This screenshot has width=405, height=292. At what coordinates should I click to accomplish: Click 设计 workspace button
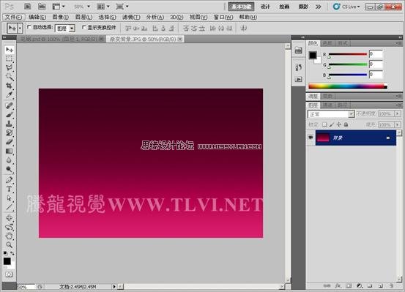point(265,7)
